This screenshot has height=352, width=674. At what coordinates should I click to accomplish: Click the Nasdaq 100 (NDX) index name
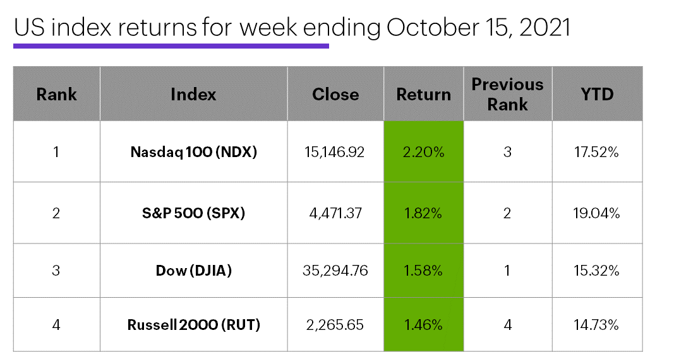(x=193, y=152)
